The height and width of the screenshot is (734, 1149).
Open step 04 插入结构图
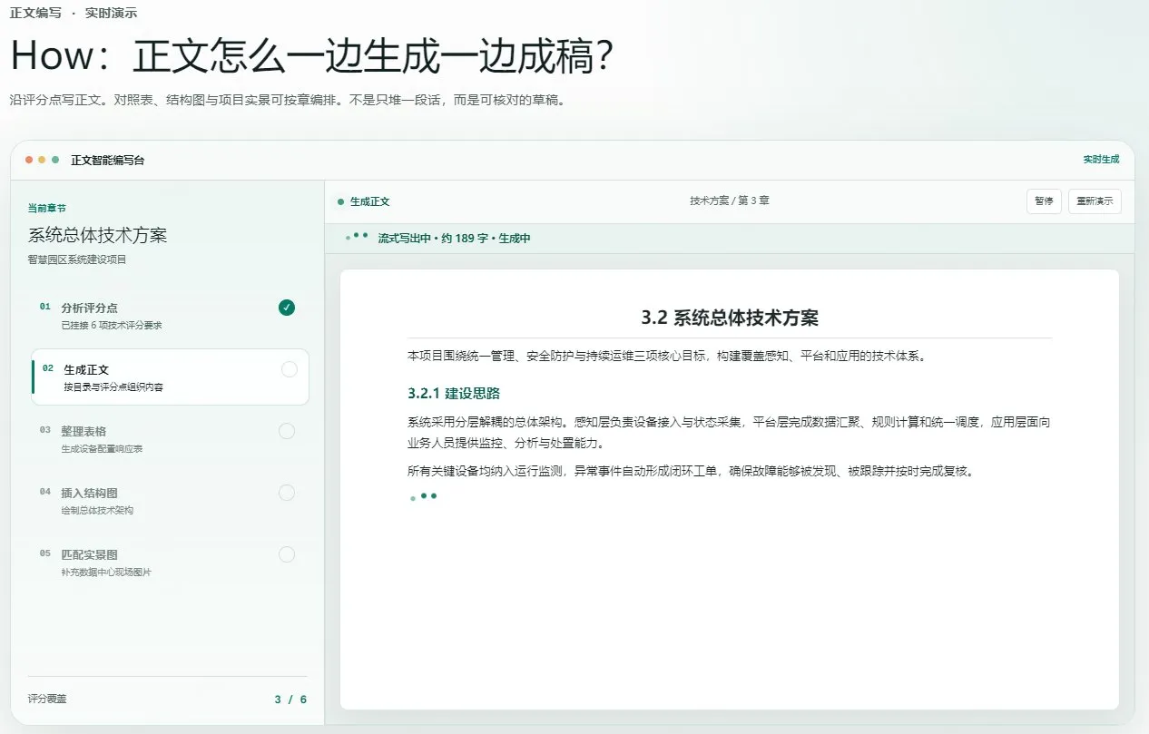pos(169,501)
